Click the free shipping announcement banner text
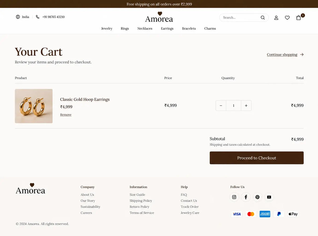The image size is (318, 236). click(x=159, y=4)
